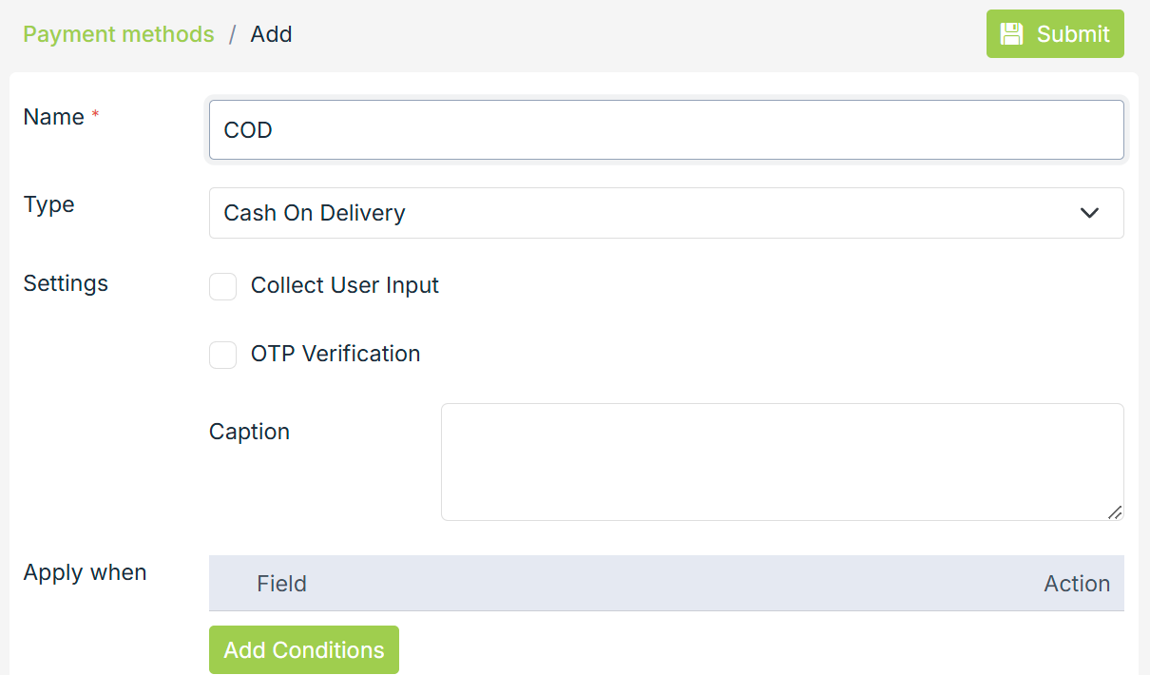The height and width of the screenshot is (675, 1150).
Task: Focus the Name input field containing COD
Action: tap(665, 130)
